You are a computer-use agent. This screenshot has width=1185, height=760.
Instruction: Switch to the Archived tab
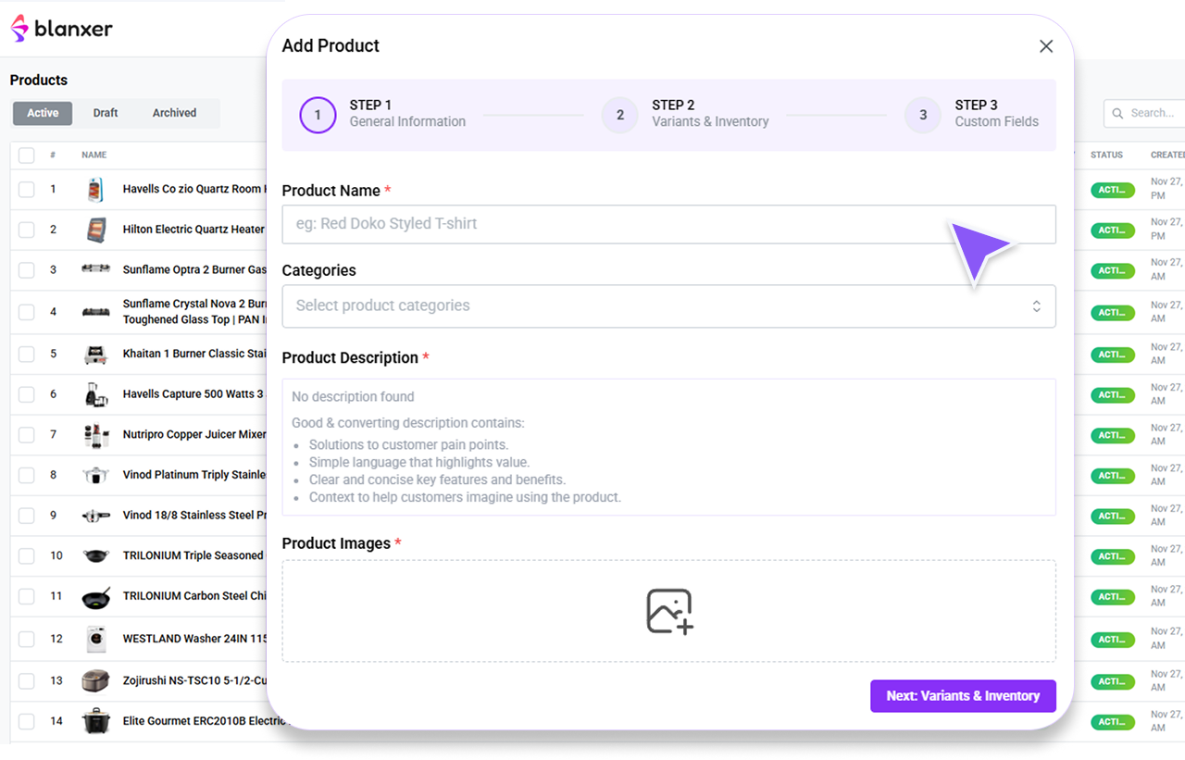tap(174, 112)
